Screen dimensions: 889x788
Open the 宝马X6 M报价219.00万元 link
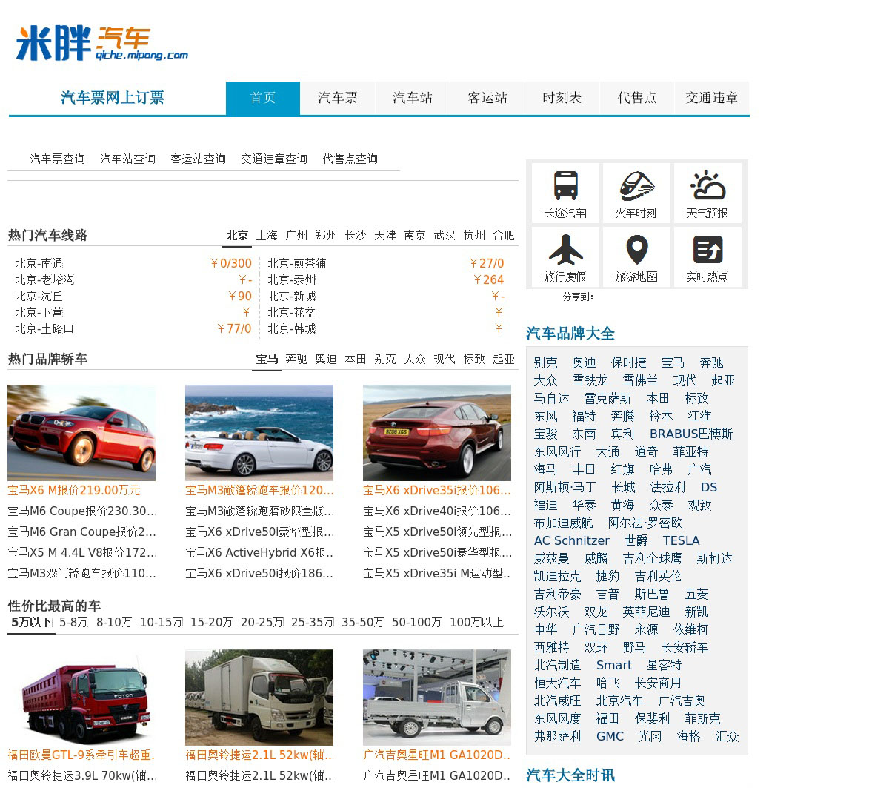(74, 490)
